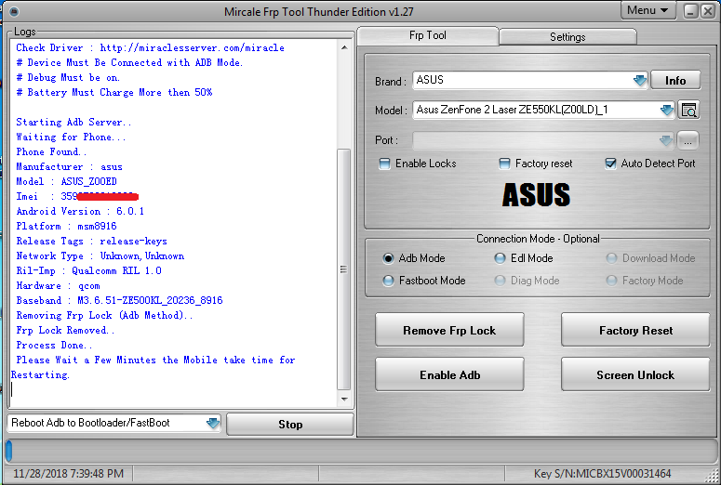
Task: Select Diag Mode radio button
Action: tap(500, 281)
